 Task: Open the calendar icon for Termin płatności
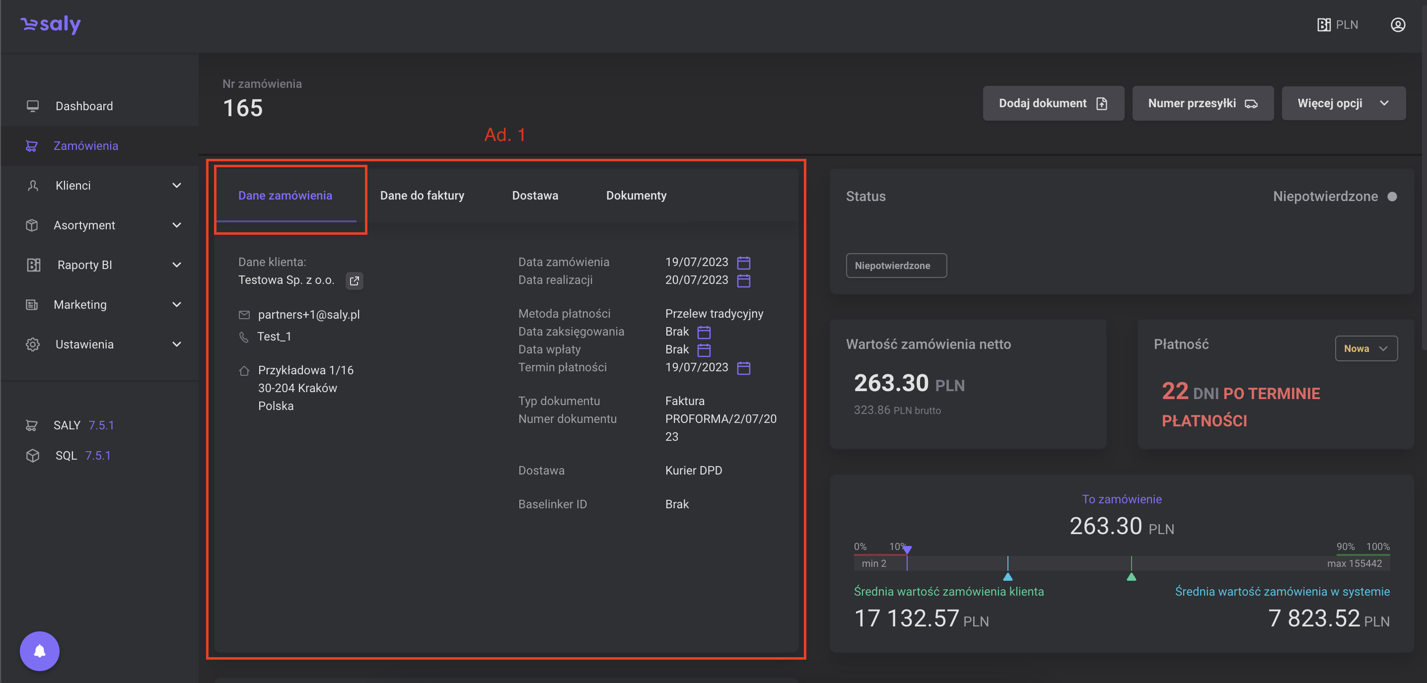coord(743,368)
